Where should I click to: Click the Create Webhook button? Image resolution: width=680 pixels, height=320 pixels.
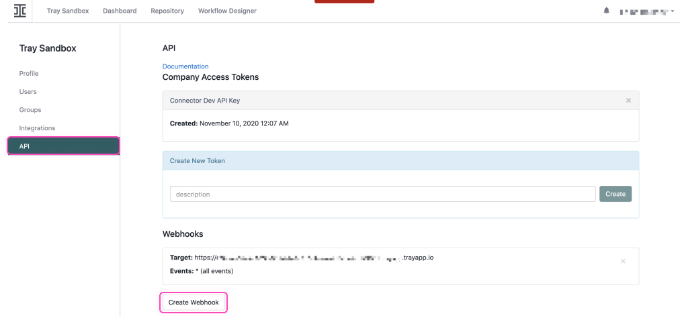point(194,303)
